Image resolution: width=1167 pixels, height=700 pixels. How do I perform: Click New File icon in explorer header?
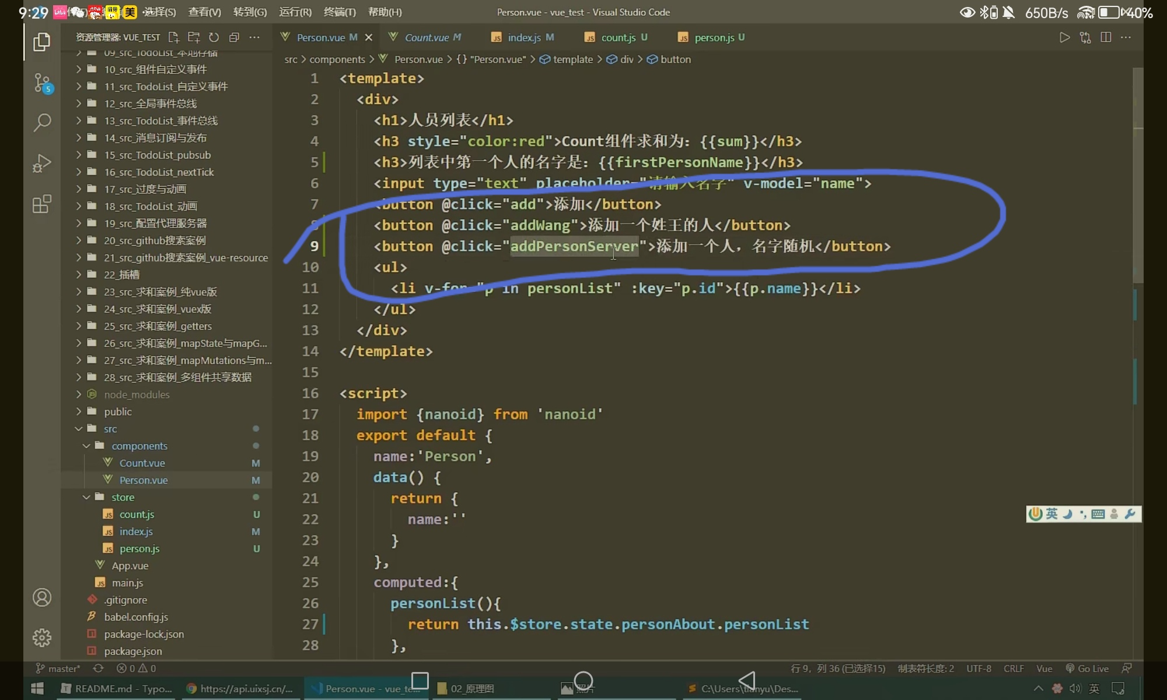(x=173, y=37)
